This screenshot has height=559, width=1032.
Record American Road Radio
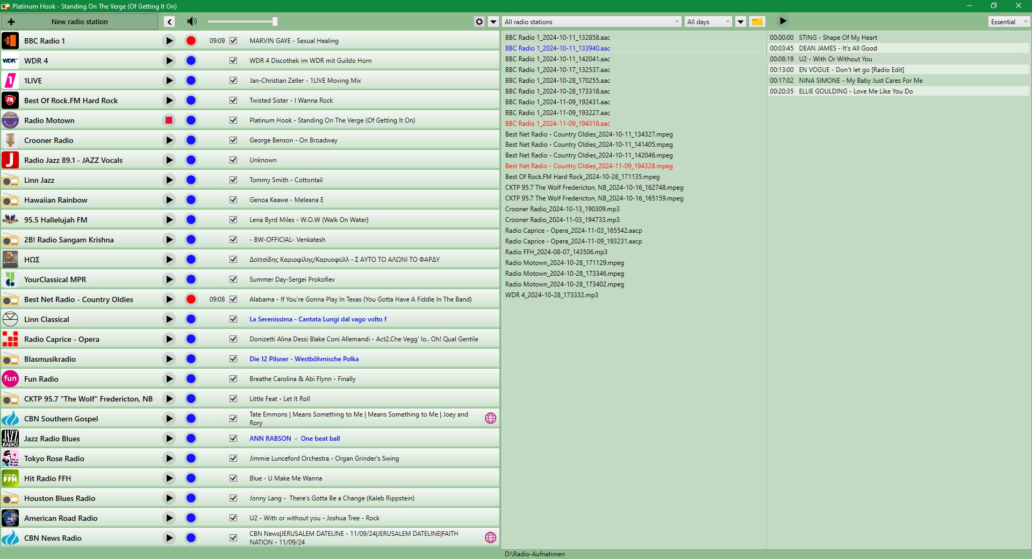(x=191, y=518)
